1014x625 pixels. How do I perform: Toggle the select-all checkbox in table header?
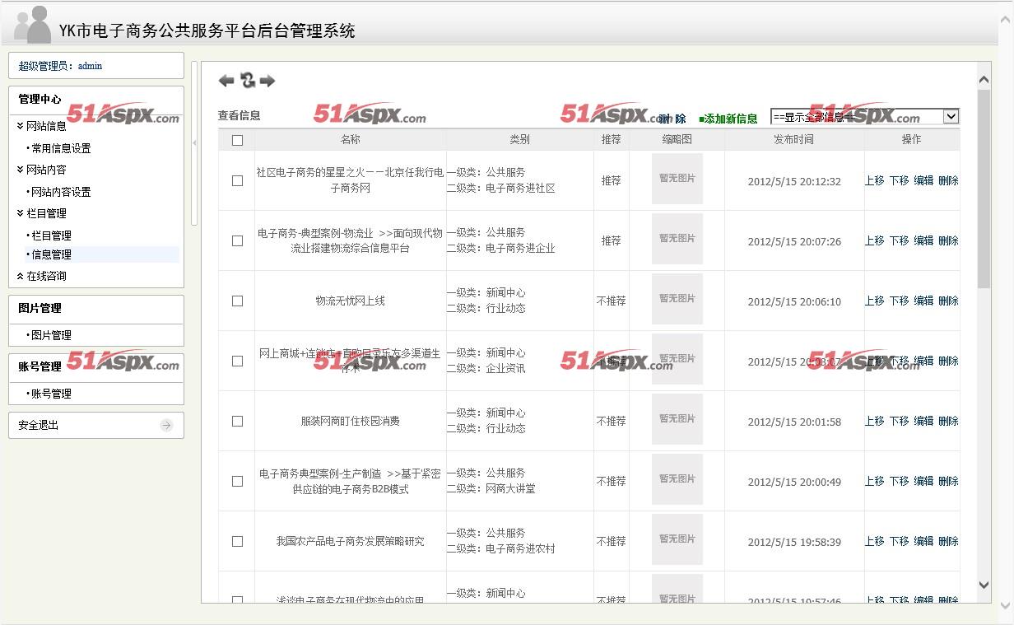[237, 140]
